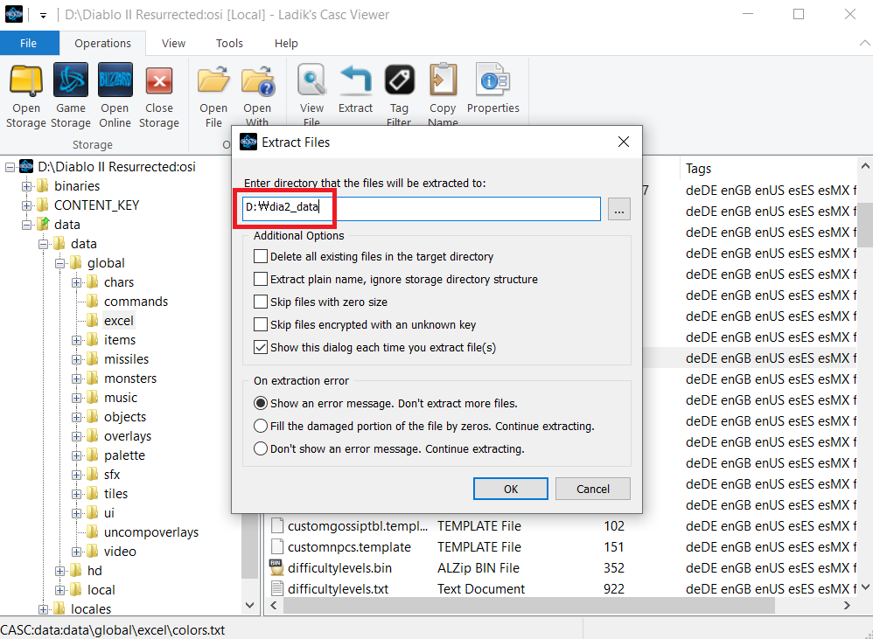This screenshot has height=639, width=873.
Task: Click the extraction directory input field
Action: point(422,209)
